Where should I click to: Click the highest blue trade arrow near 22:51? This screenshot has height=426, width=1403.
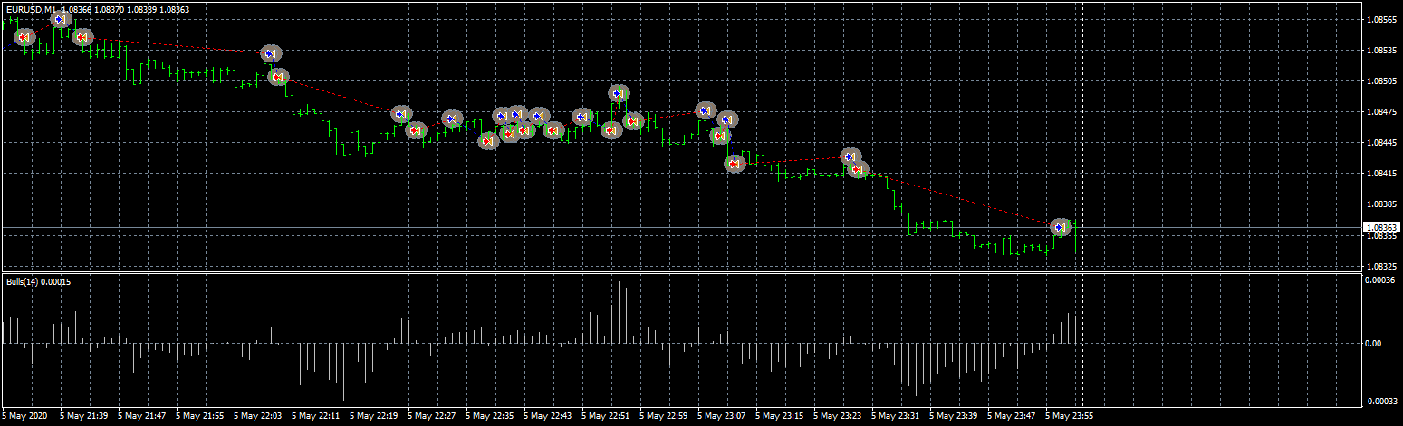[x=620, y=94]
